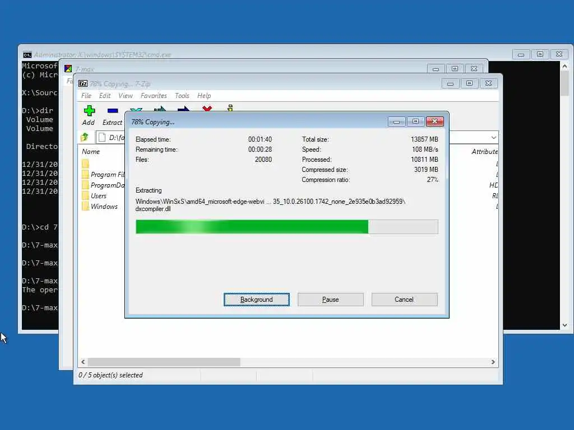Click the Copy arrow toolbar icon
This screenshot has height=430, width=574.
(160, 109)
